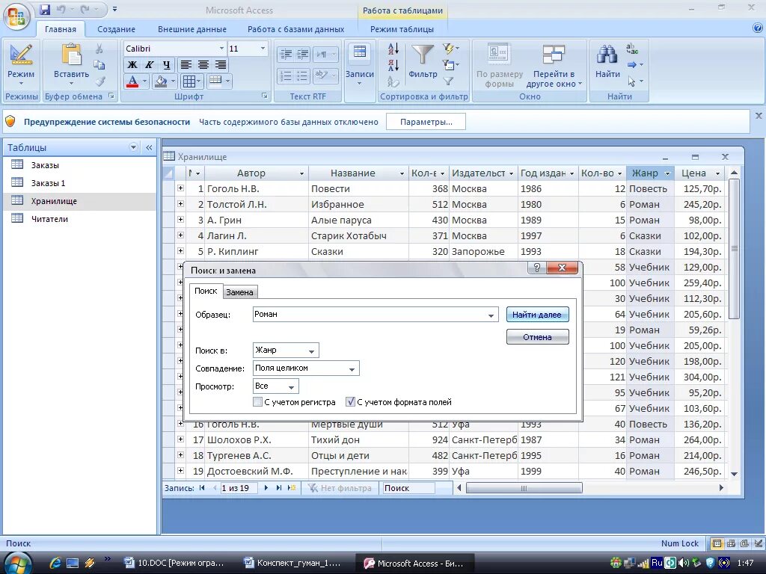The image size is (766, 574).
Task: Click the dialog help question button
Action: coord(537,268)
